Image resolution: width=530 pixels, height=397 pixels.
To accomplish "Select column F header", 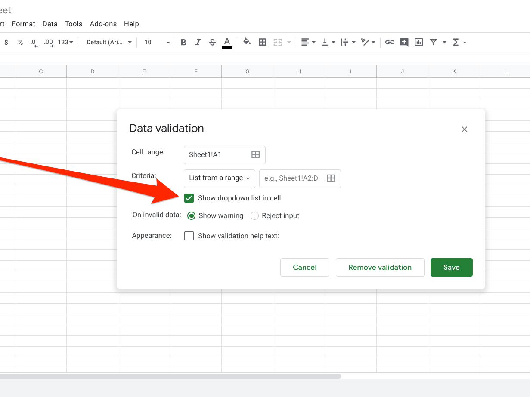I will pos(196,71).
